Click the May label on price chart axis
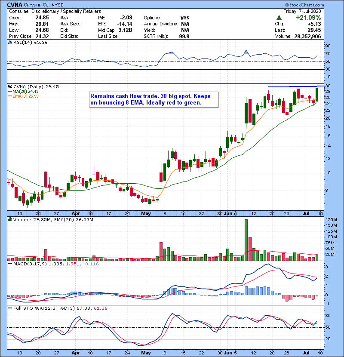The image size is (344, 357). click(146, 214)
